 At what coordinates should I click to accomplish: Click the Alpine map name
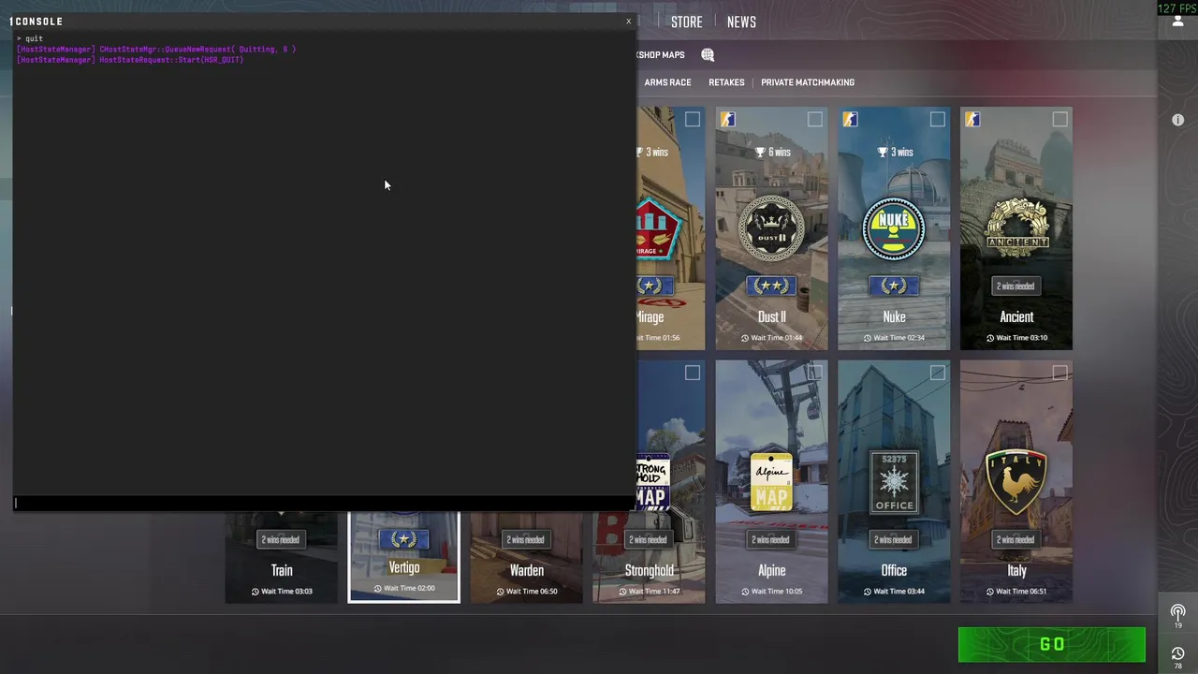point(771,570)
